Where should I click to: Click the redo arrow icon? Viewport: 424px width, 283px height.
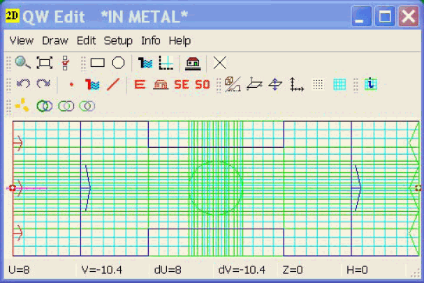click(x=43, y=84)
